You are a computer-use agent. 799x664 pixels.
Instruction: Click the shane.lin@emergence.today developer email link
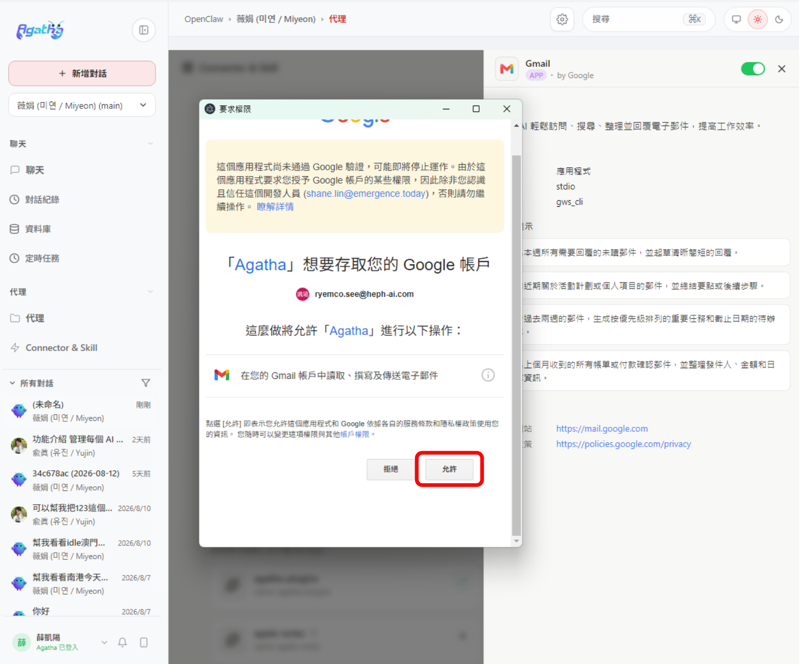coord(366,193)
